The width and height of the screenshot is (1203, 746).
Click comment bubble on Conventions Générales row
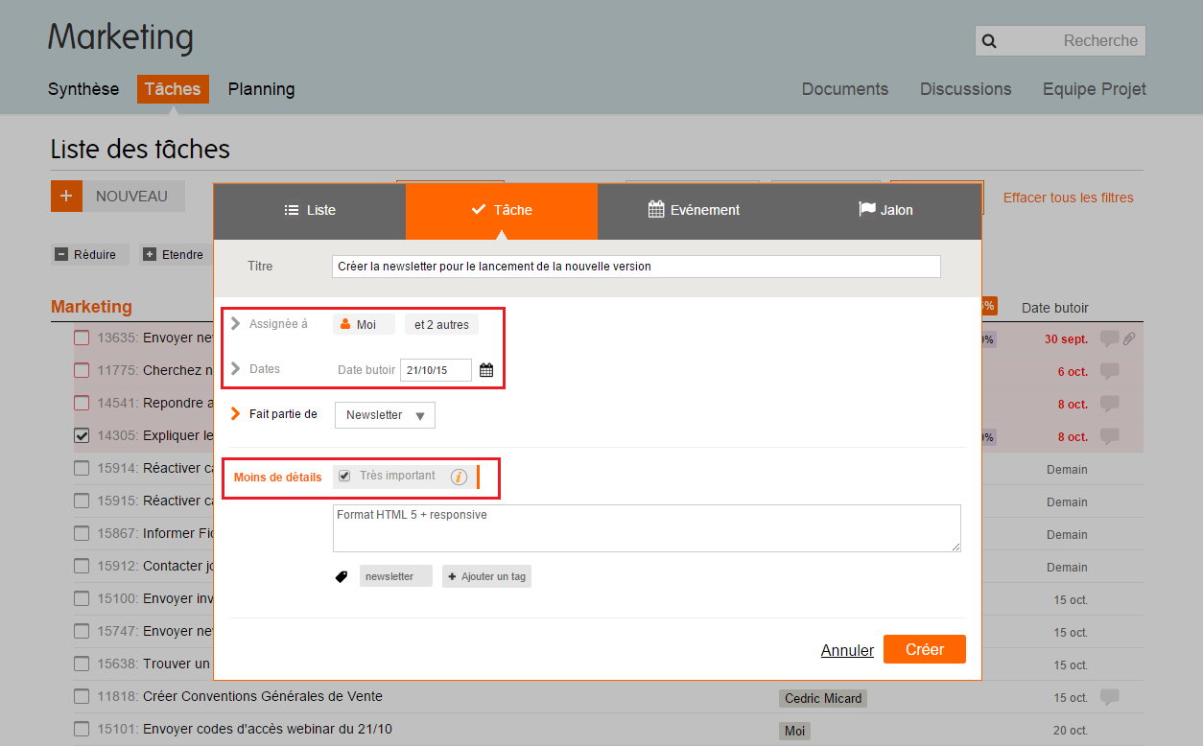(x=1110, y=697)
